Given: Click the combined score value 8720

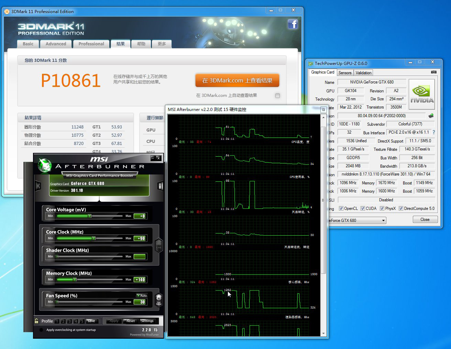Looking at the screenshot, I should pyautogui.click(x=79, y=144).
